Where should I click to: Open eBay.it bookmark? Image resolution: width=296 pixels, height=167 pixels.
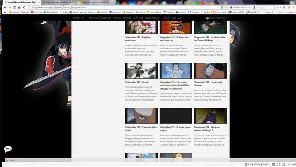[74, 12]
